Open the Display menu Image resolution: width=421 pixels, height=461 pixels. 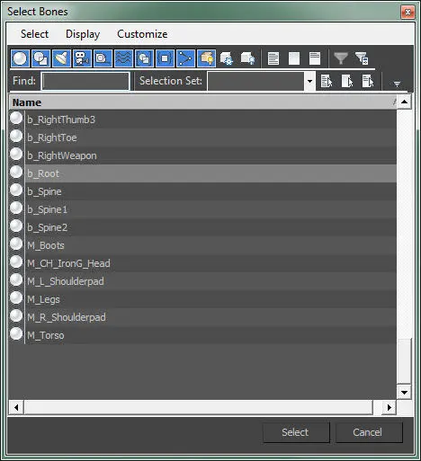pos(83,34)
